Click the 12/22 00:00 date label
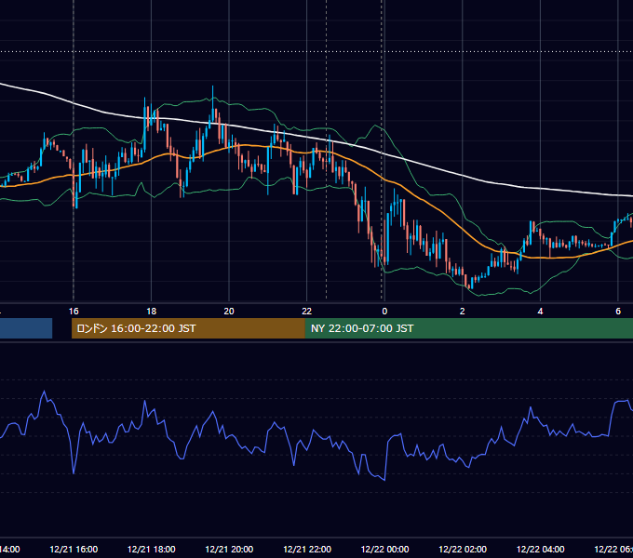Screen dimensions: 633x558 (x=384, y=549)
